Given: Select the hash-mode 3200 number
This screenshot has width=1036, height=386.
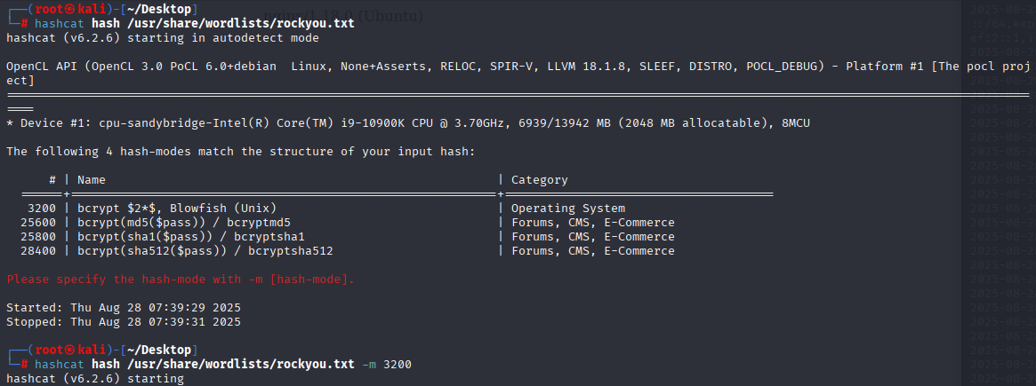Looking at the screenshot, I should [43, 209].
